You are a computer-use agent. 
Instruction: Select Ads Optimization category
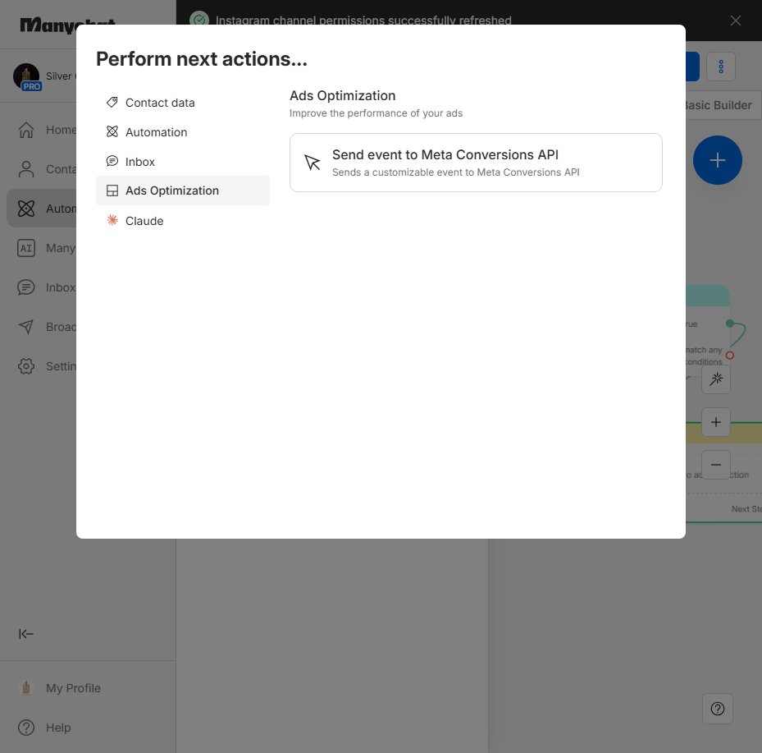[182, 191]
